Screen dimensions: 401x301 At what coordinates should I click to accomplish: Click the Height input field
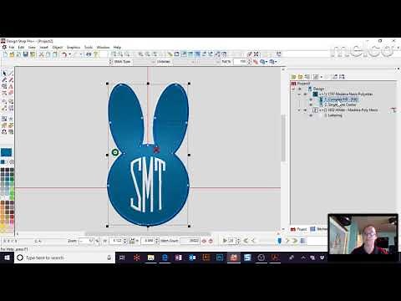coord(148,241)
